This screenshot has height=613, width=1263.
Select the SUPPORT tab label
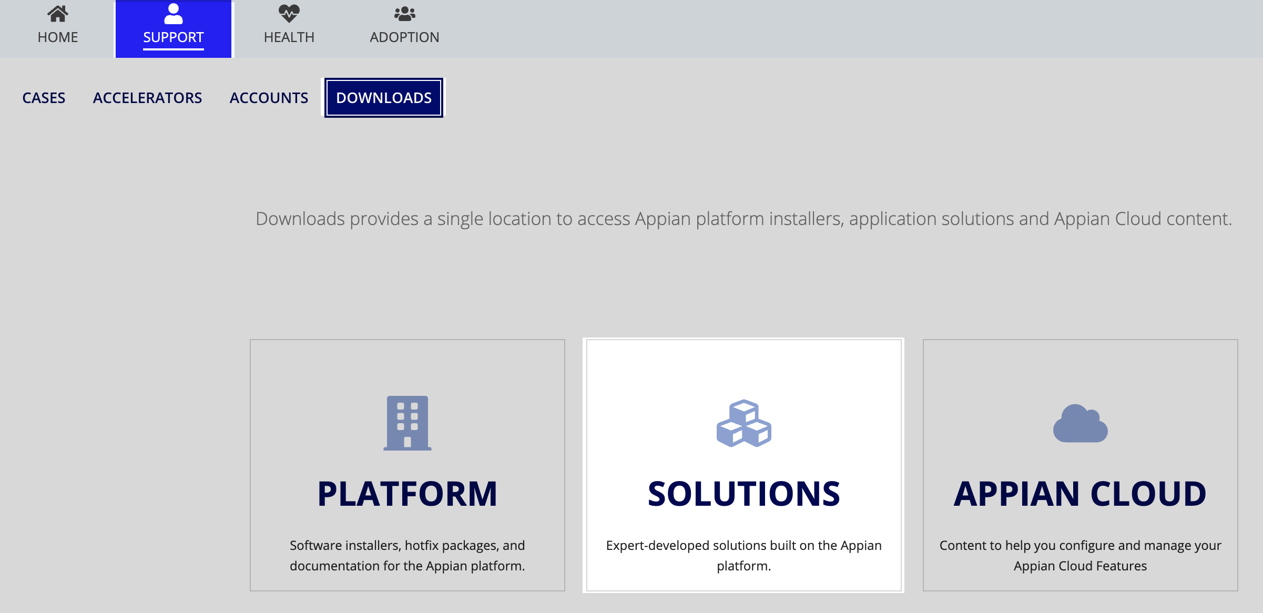174,37
